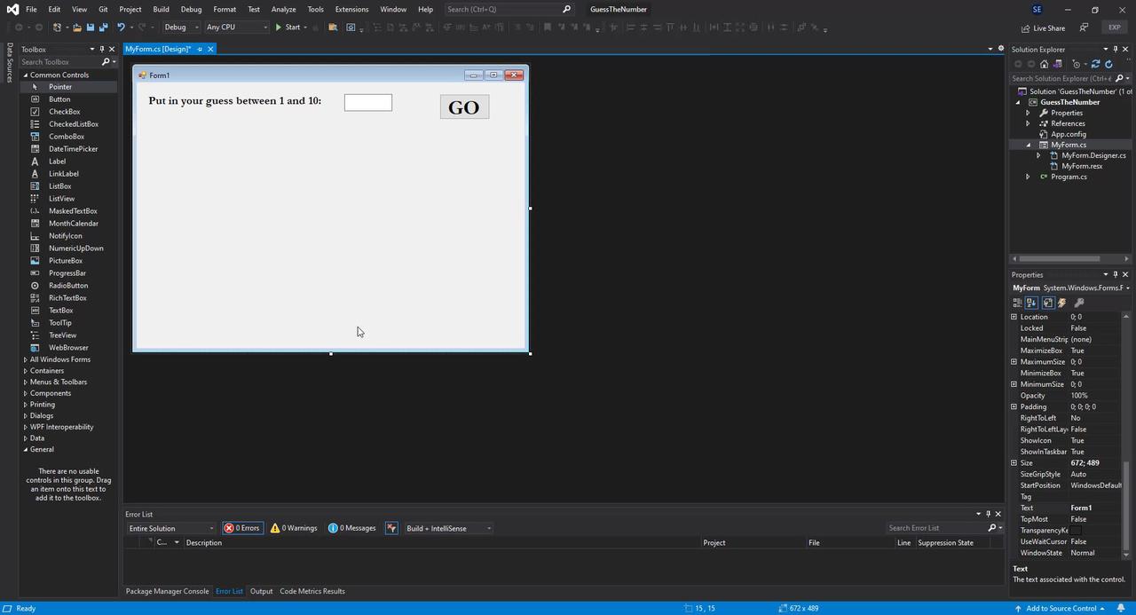This screenshot has width=1136, height=615.
Task: Expand the Program.cs tree node
Action: pos(1028,177)
